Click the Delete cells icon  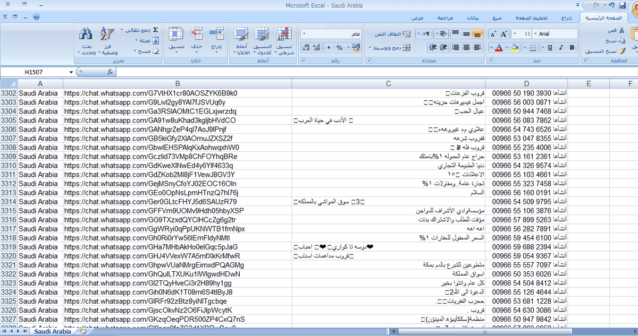(x=196, y=35)
